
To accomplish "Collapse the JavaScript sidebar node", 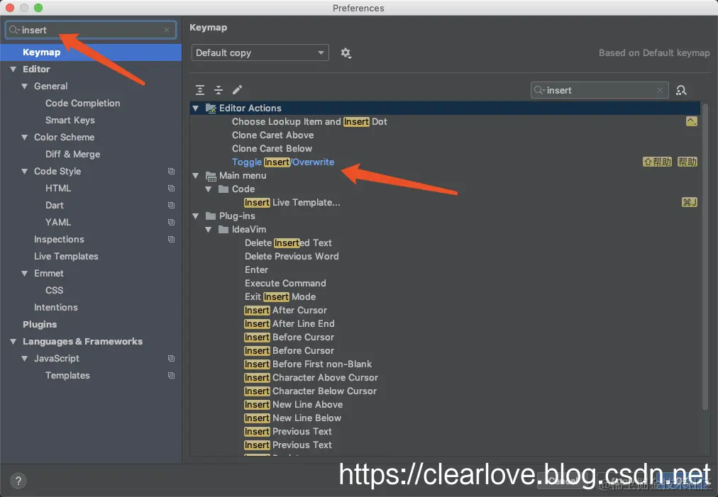I will pyautogui.click(x=24, y=359).
